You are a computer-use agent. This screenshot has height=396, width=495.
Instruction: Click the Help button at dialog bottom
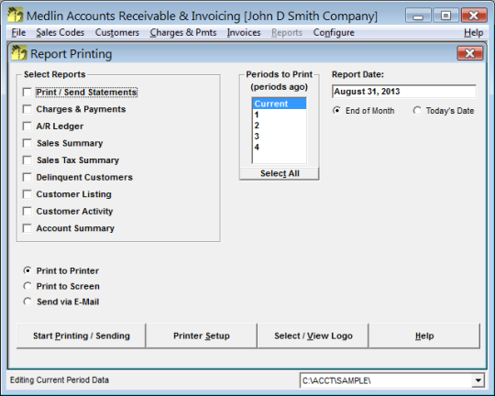(x=424, y=335)
